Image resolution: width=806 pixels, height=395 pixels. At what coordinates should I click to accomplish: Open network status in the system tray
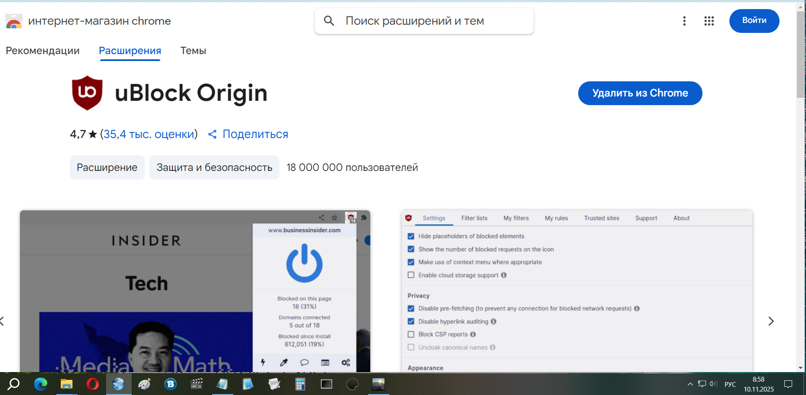coord(702,384)
